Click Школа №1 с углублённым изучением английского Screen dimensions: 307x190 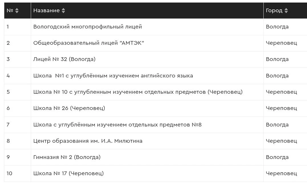tap(113, 76)
